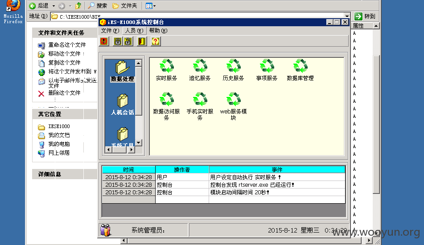Select the 系统工具 category folder icon
Screen dimensions: 424x245
pyautogui.click(x=123, y=135)
